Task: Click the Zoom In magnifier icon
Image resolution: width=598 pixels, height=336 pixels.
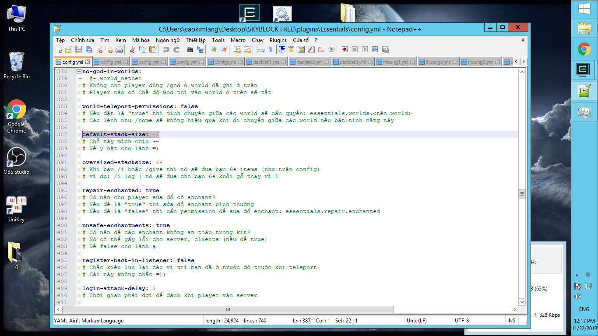Action: (214, 49)
